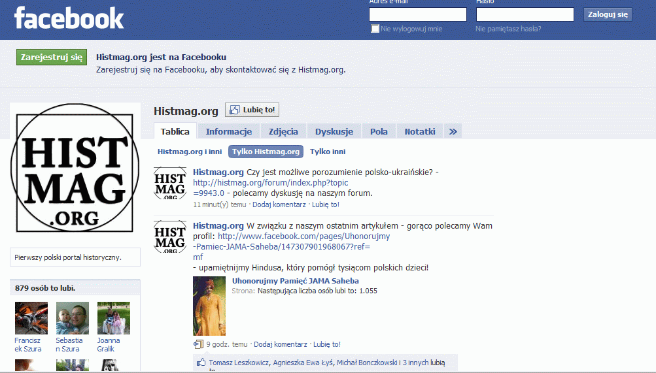
Task: Click the Hasło password field
Action: (x=525, y=14)
